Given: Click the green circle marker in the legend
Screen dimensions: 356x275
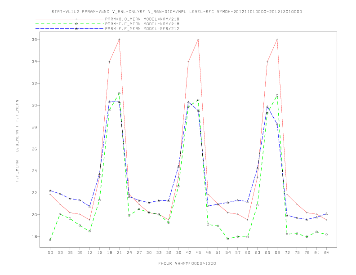Looking at the screenshot, I should tap(76, 24).
